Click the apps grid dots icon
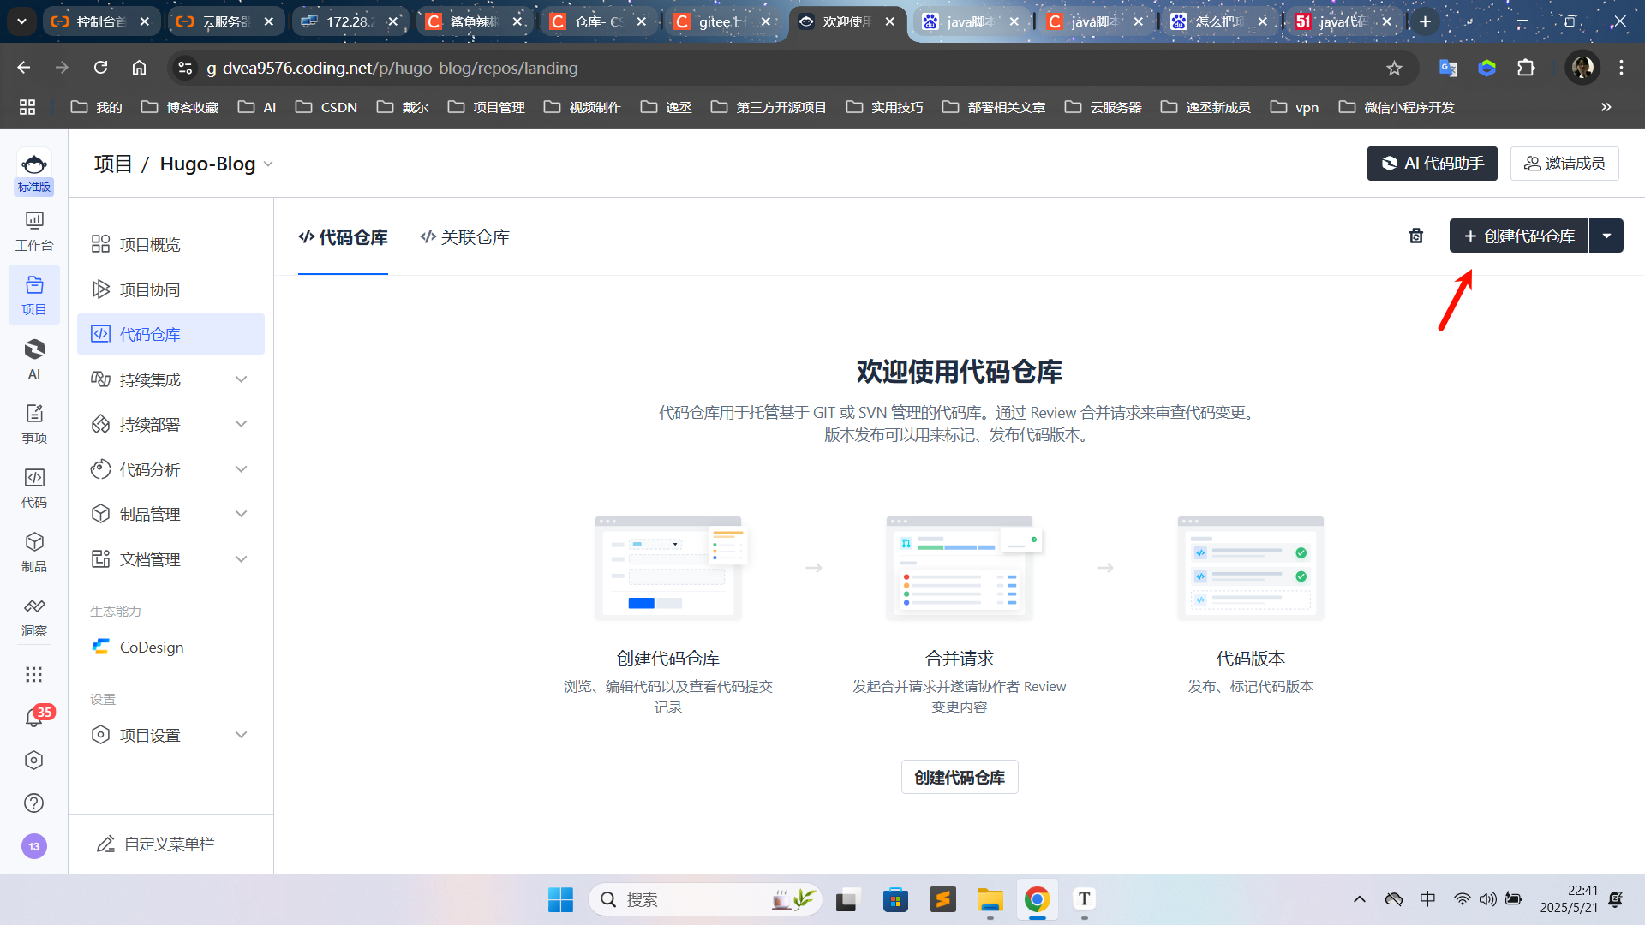Screen dimensions: 1645x925 tap(34, 674)
